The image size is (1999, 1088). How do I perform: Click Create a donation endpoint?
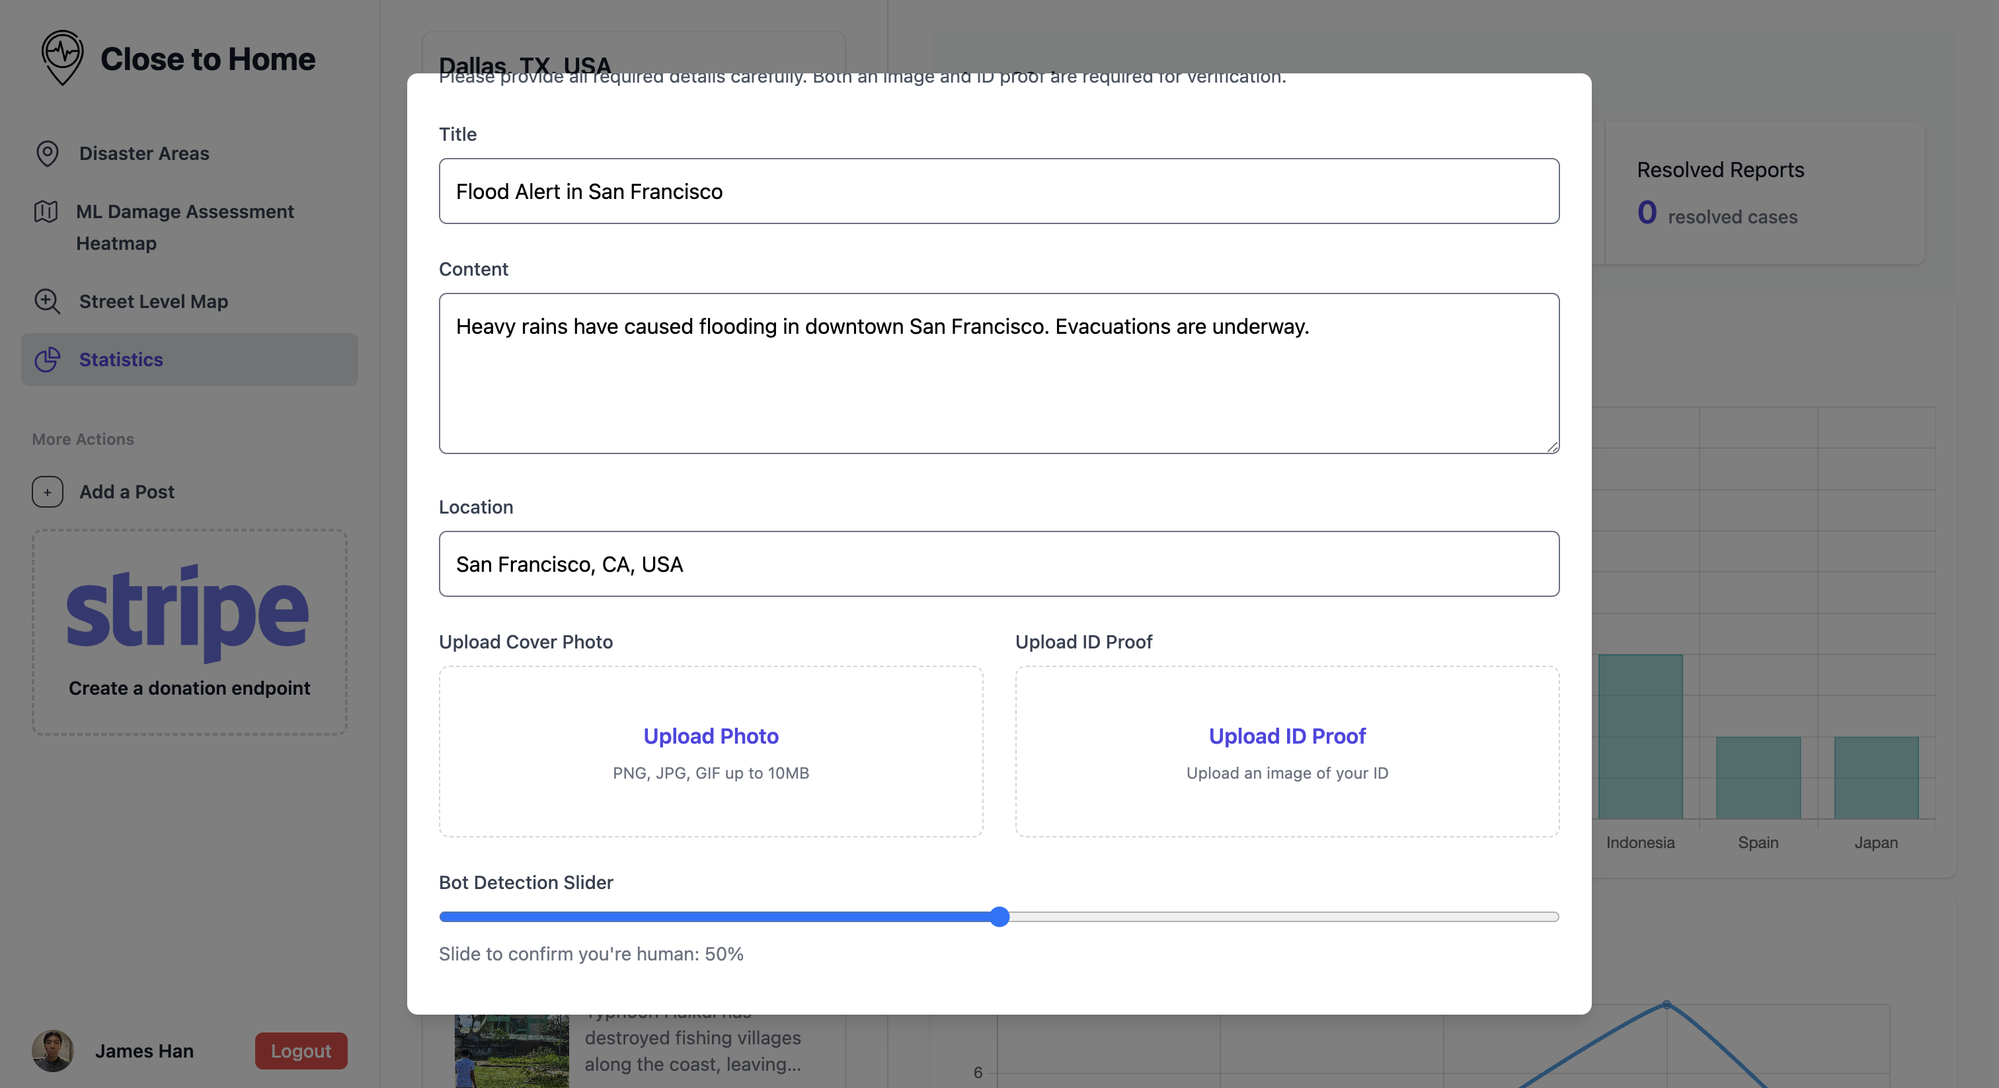[x=189, y=688]
